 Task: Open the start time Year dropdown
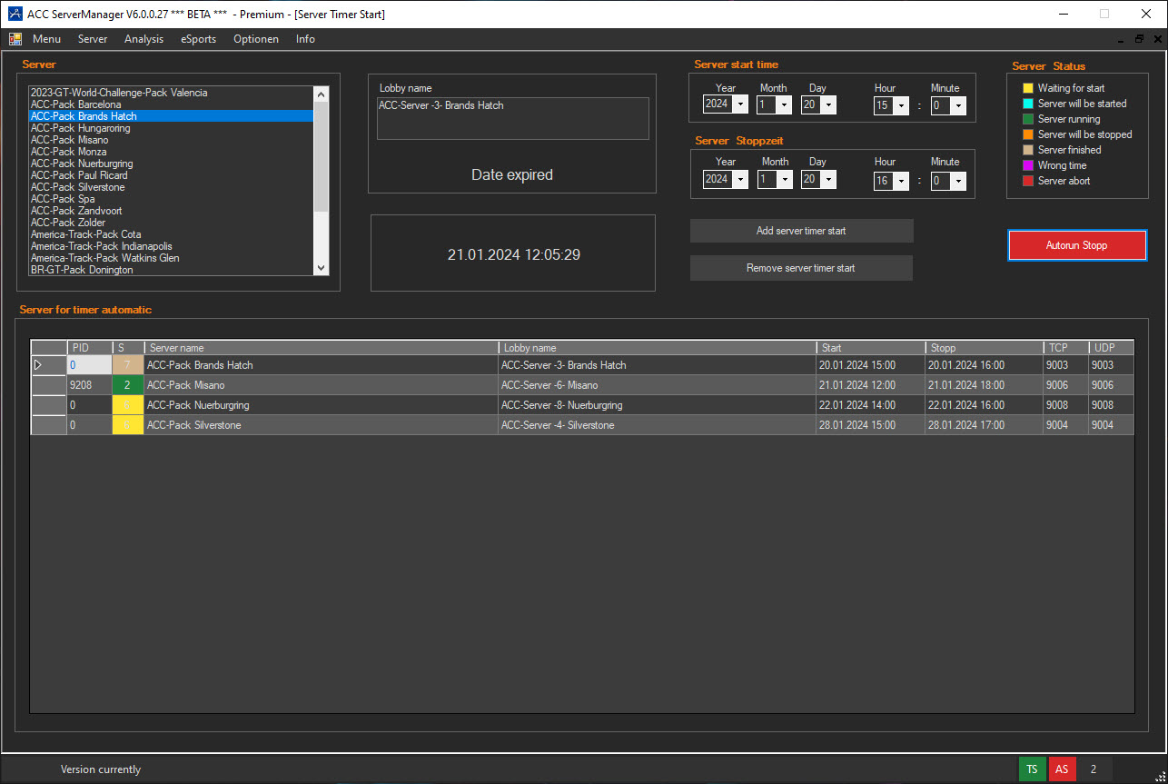point(740,104)
